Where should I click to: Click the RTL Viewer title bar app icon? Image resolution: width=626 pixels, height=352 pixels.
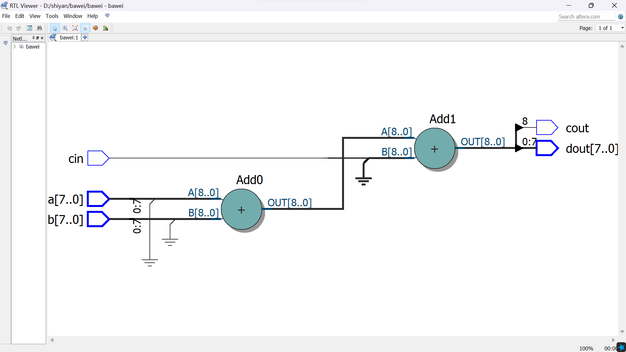pyautogui.click(x=5, y=6)
